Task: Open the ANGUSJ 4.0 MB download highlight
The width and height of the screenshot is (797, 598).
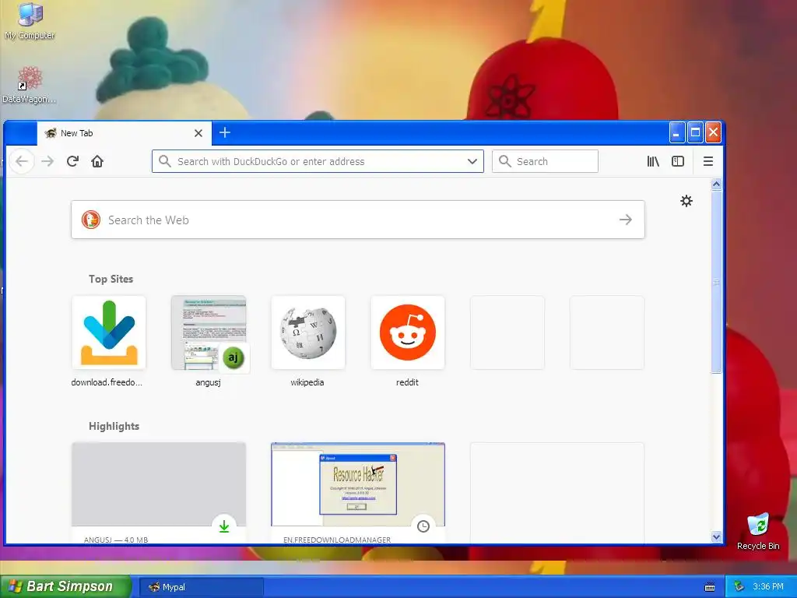Action: tap(159, 492)
